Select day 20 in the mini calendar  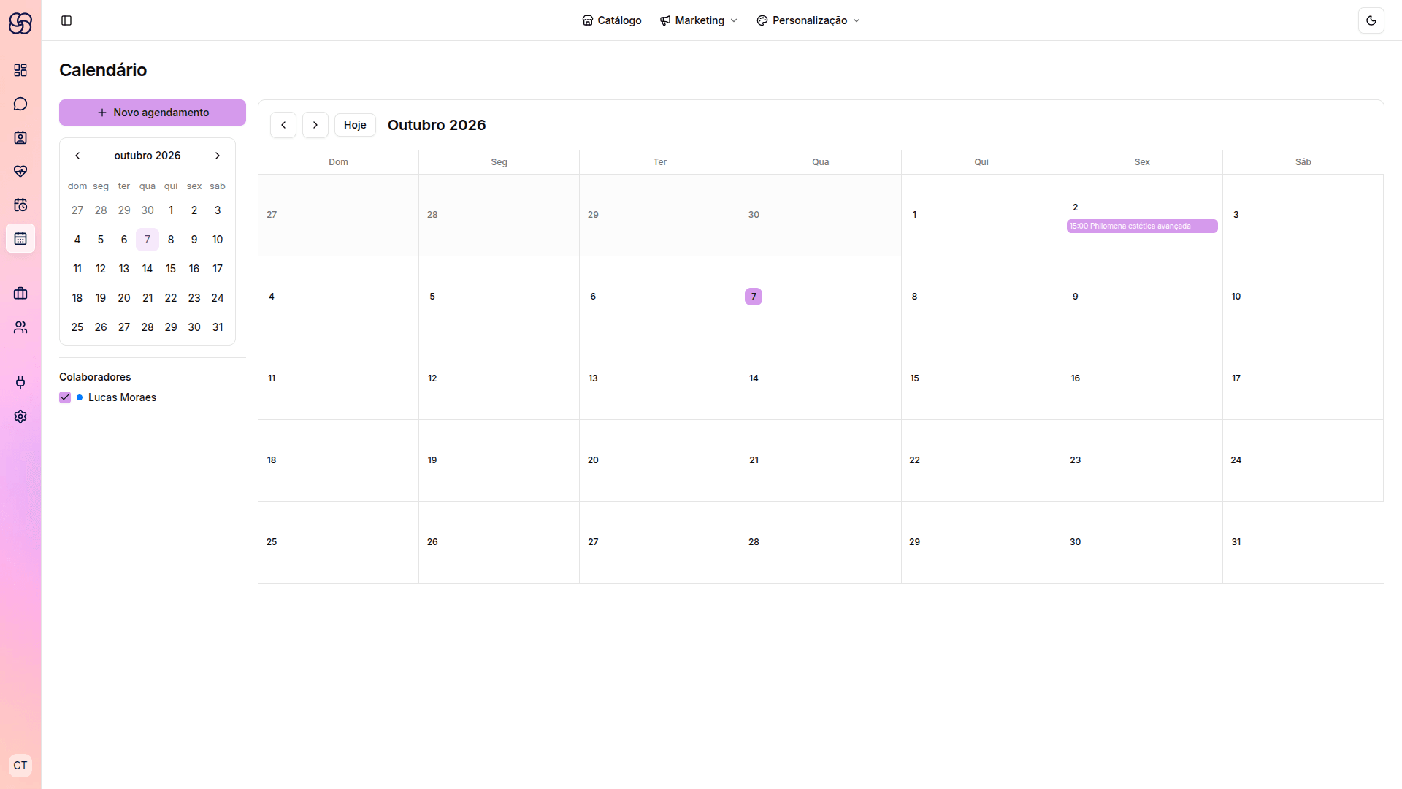tap(124, 298)
